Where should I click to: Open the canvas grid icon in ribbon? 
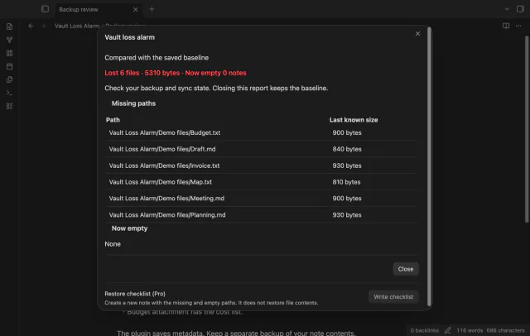tap(9, 53)
